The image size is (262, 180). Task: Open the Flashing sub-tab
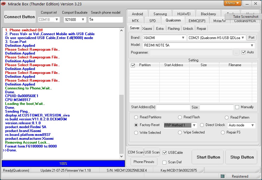(173, 29)
